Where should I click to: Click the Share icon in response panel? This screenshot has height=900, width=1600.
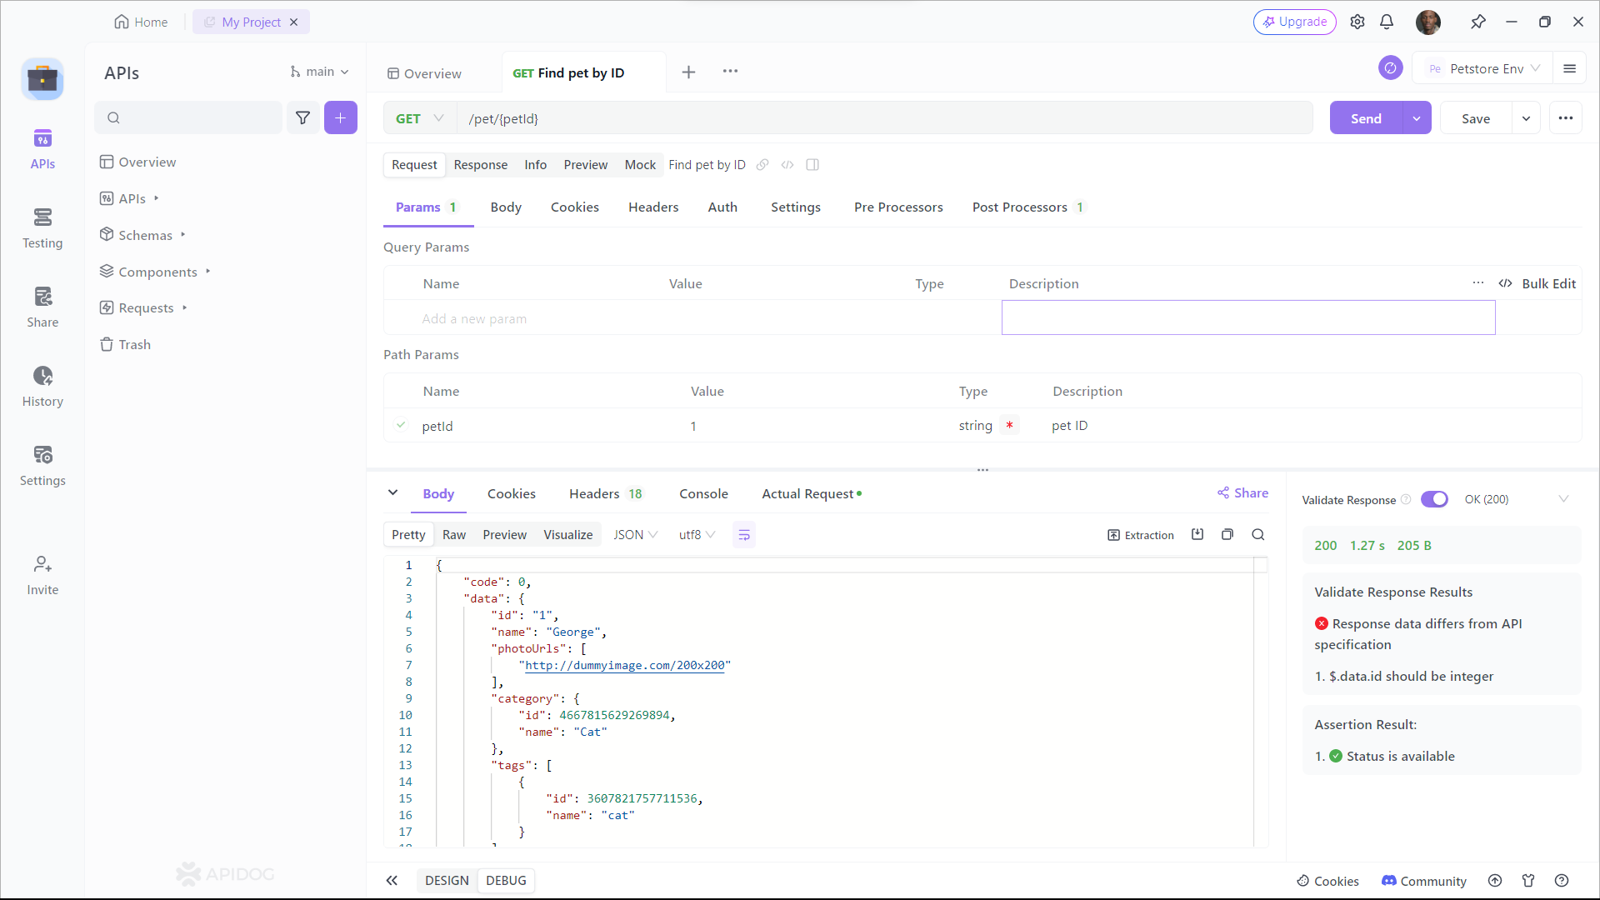coord(1241,492)
